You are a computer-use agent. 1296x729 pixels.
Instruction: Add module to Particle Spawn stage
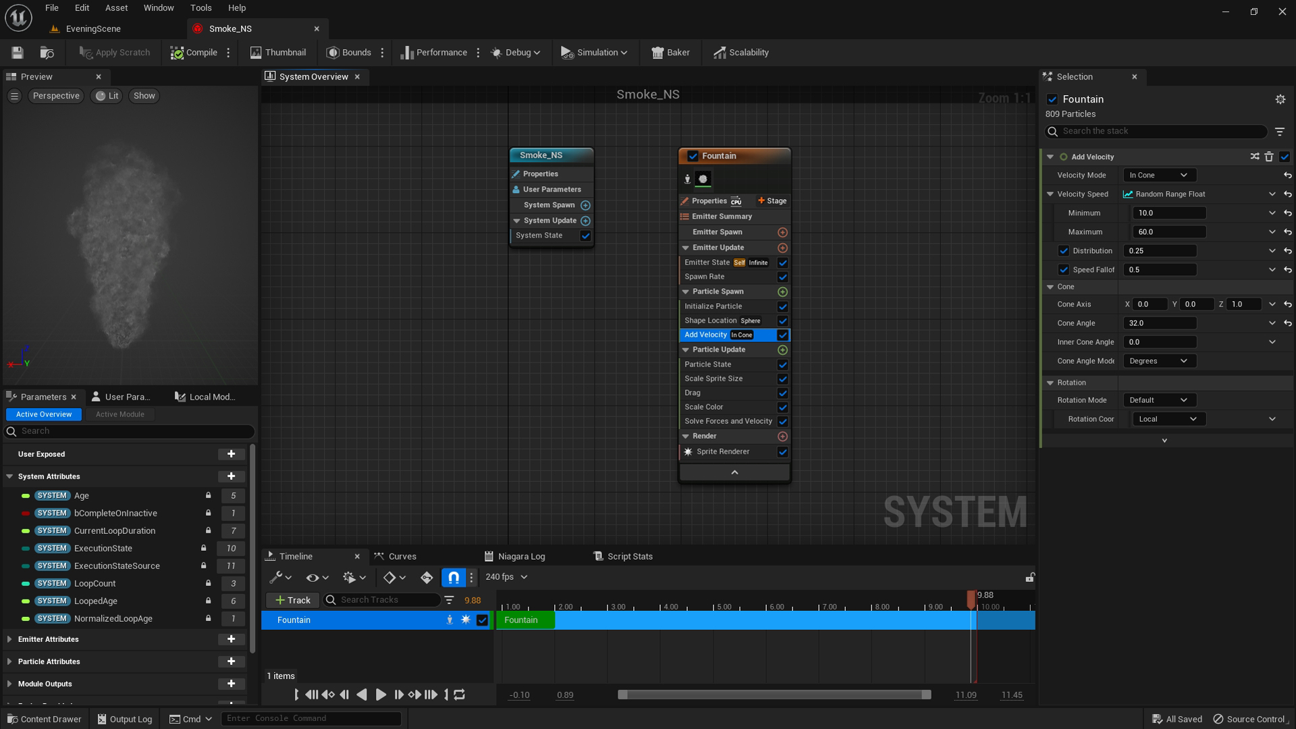[x=782, y=292]
